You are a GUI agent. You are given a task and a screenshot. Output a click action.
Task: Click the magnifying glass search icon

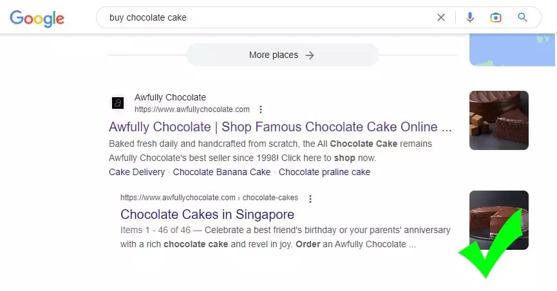[522, 17]
